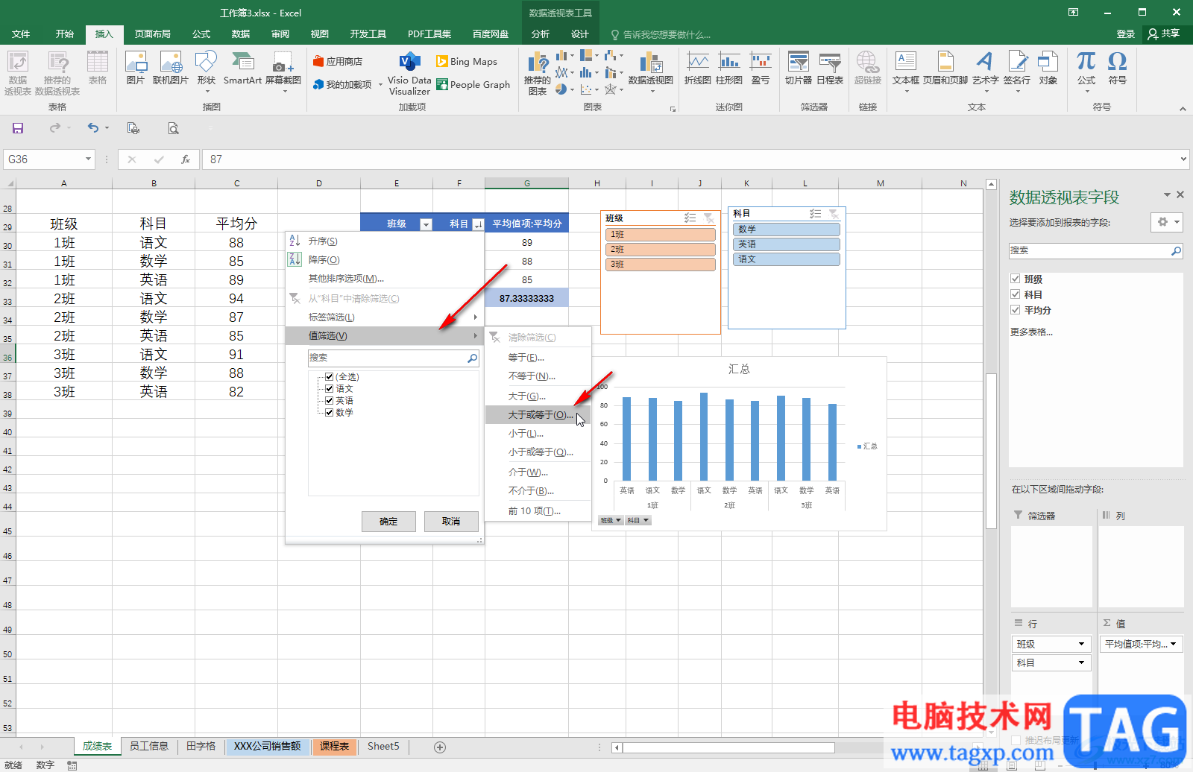Switch to the 页面布局 tab

point(152,34)
